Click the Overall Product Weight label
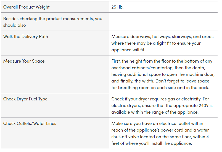This screenshot has height=152, width=222. click(26, 7)
